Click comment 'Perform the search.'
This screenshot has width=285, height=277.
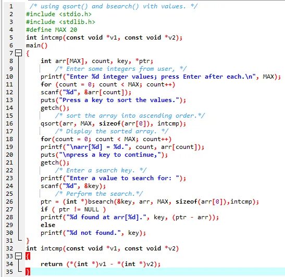pyautogui.click(x=99, y=194)
